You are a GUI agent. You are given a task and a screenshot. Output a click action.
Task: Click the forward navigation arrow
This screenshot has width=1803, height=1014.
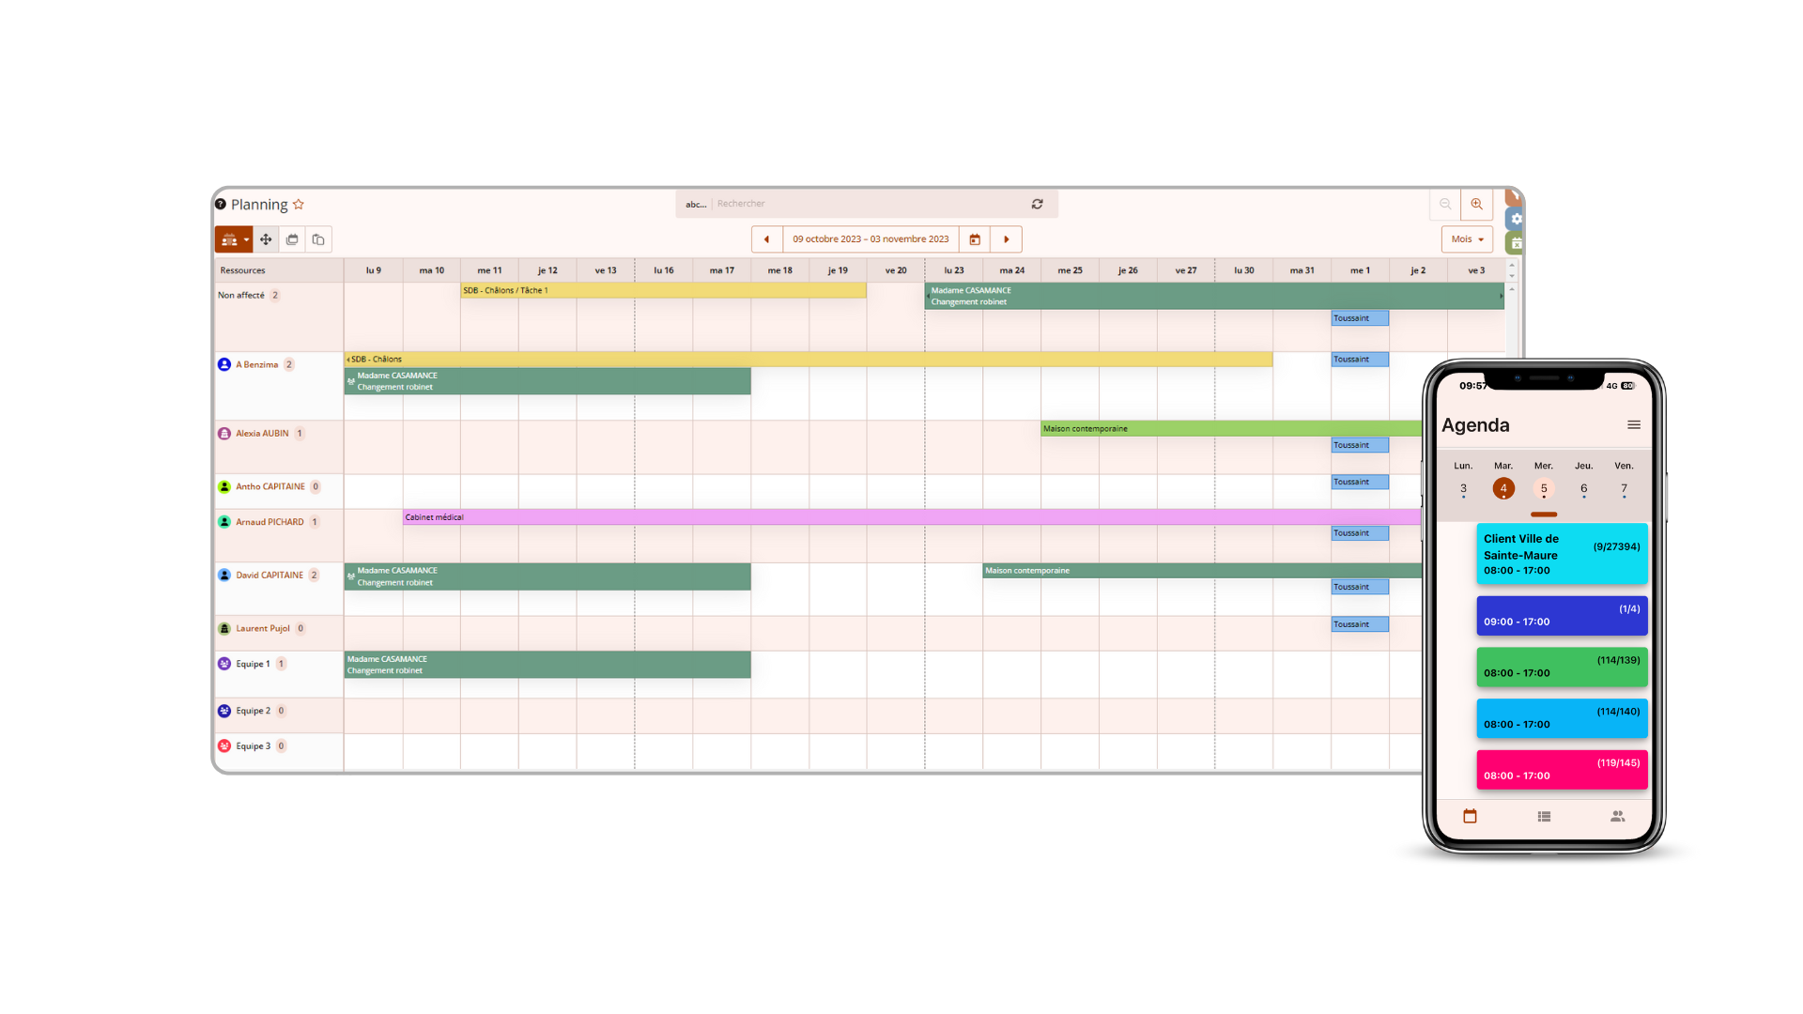1007,239
